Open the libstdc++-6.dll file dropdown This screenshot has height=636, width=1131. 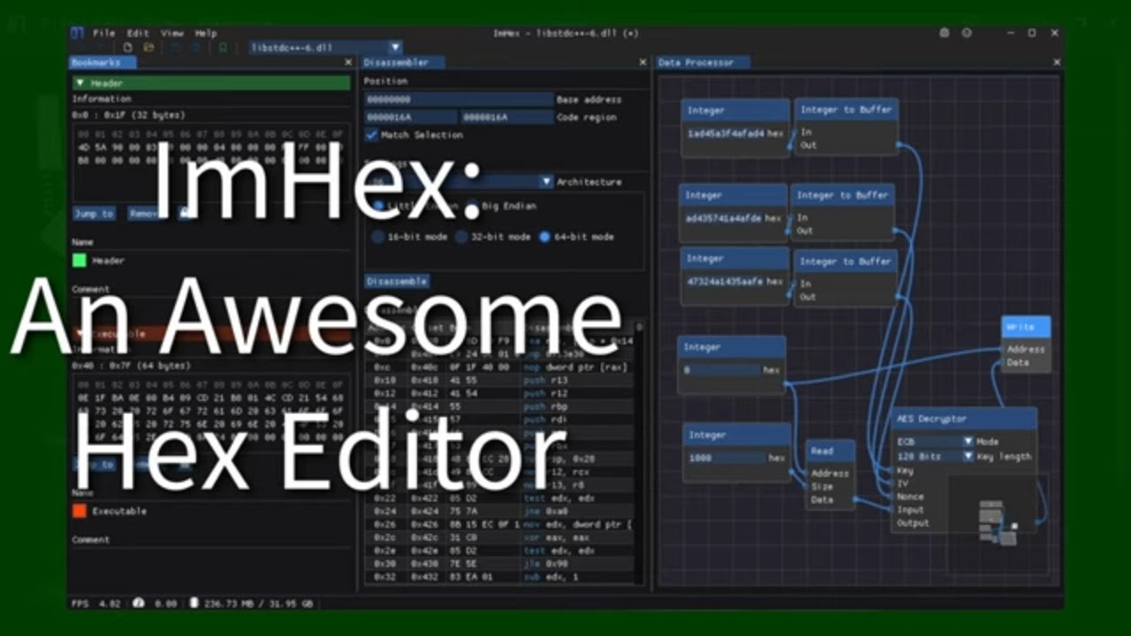coord(325,47)
